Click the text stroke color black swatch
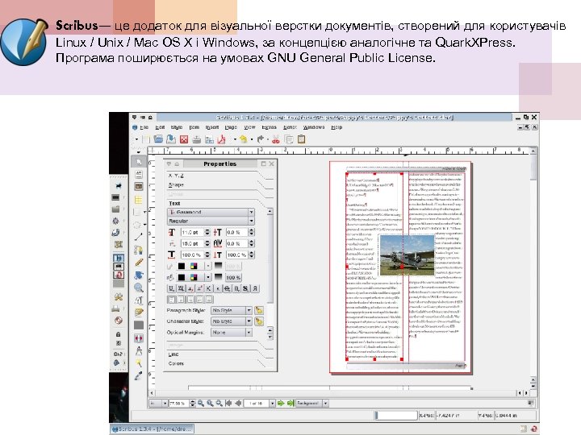The height and width of the screenshot is (435, 581). [182, 266]
